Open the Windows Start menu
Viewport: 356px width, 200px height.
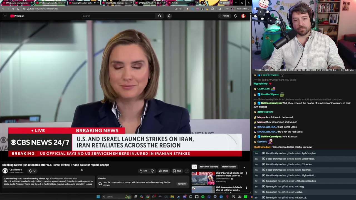tap(98, 197)
